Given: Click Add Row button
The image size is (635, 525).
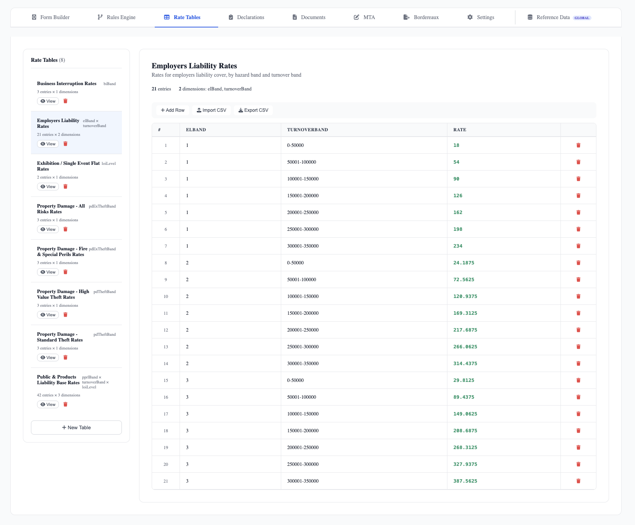Looking at the screenshot, I should 173,110.
